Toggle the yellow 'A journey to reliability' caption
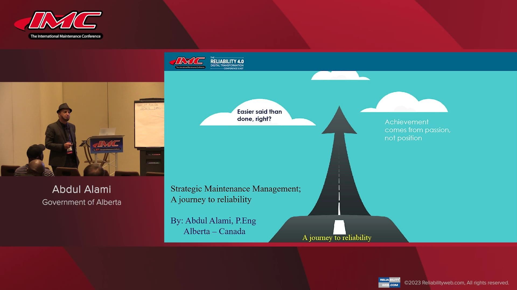Viewport: 517px width, 290px height. click(x=337, y=237)
